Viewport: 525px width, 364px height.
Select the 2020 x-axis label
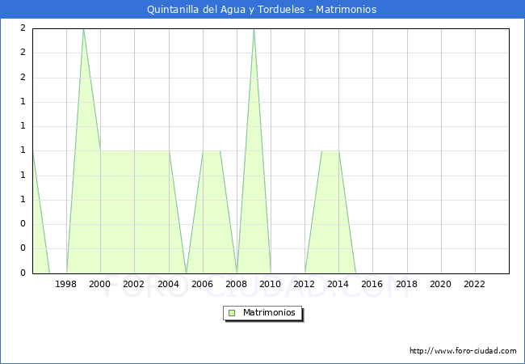click(440, 284)
